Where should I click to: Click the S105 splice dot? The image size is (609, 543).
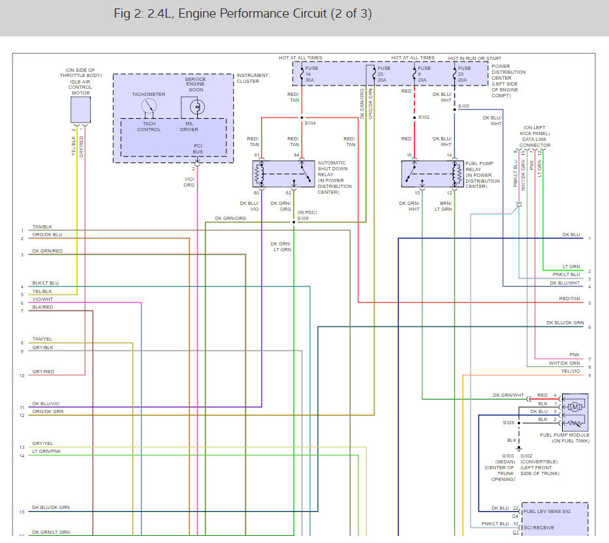tap(454, 110)
